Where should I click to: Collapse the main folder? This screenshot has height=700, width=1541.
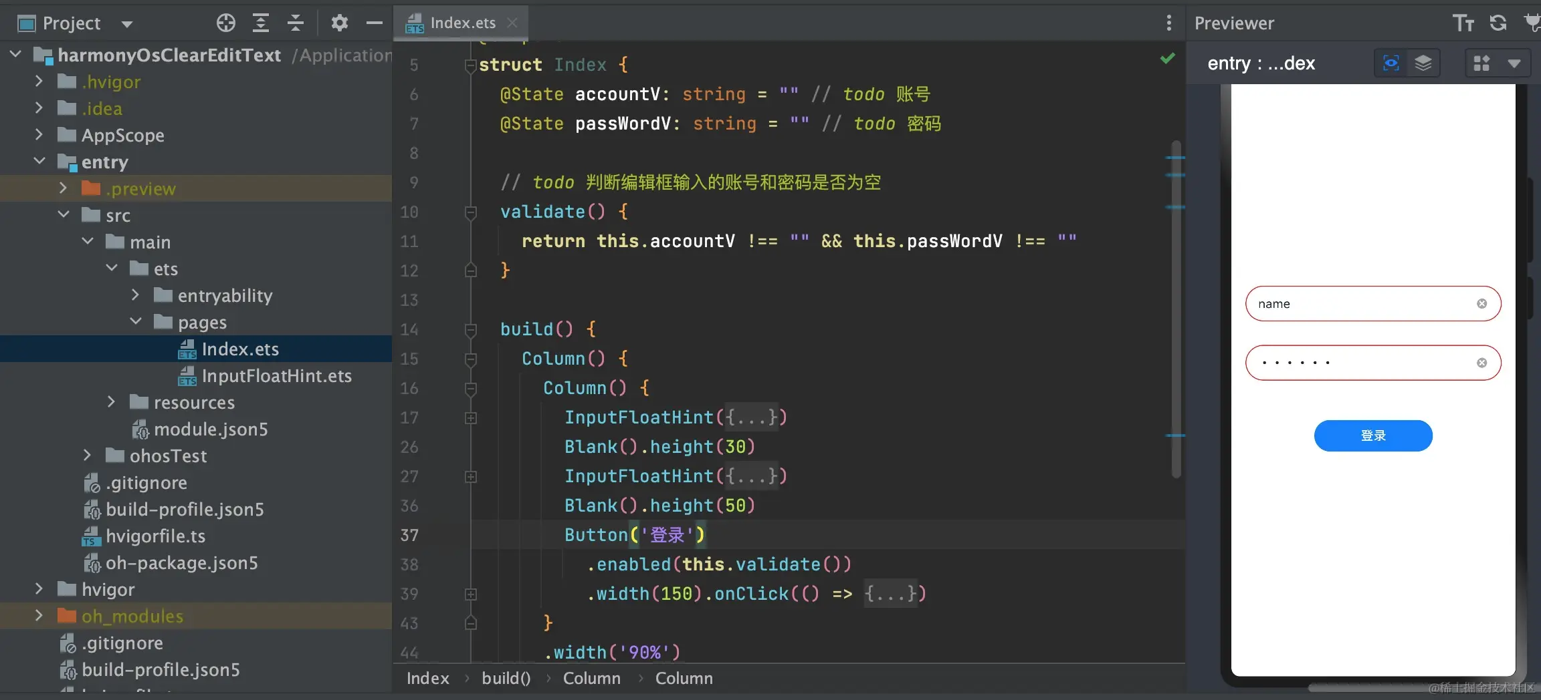point(87,241)
